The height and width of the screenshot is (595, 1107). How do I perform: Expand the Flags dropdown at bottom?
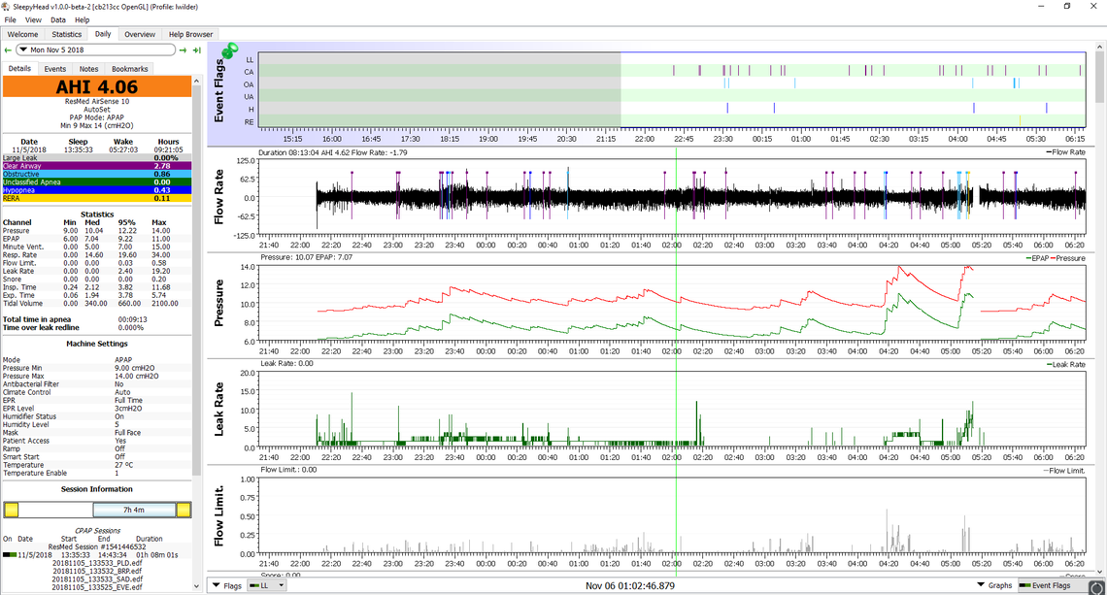point(227,585)
